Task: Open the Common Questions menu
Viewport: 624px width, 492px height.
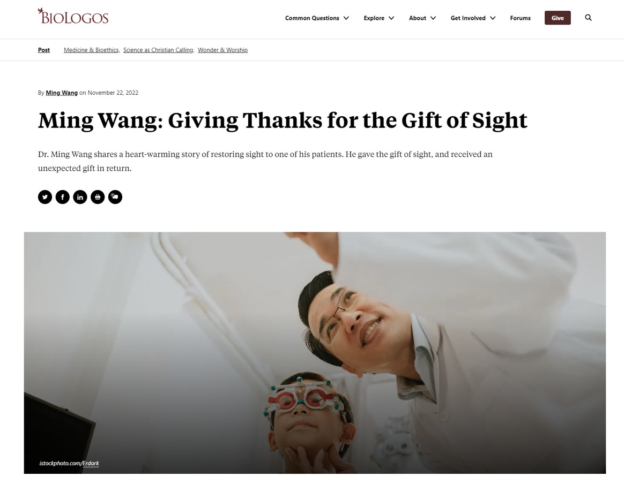Action: click(x=312, y=18)
